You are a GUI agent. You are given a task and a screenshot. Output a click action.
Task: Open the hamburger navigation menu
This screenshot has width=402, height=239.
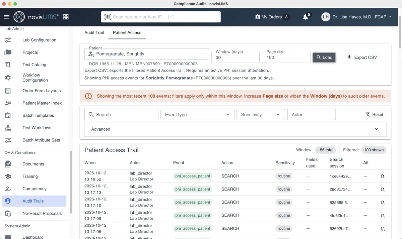click(7, 17)
